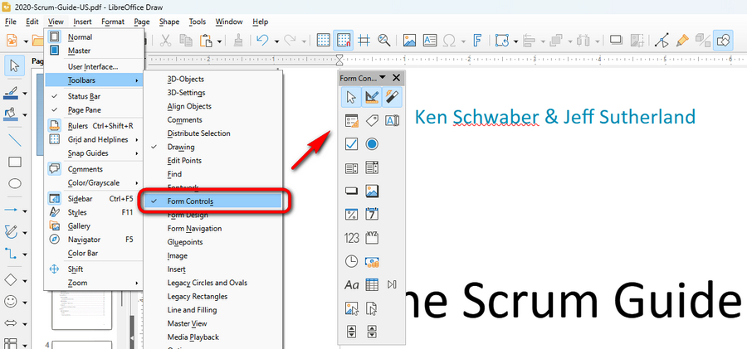Viewport: 747px width, 349px height.
Task: Click the Insert Text Box toolbar icon
Action: pyautogui.click(x=430, y=40)
